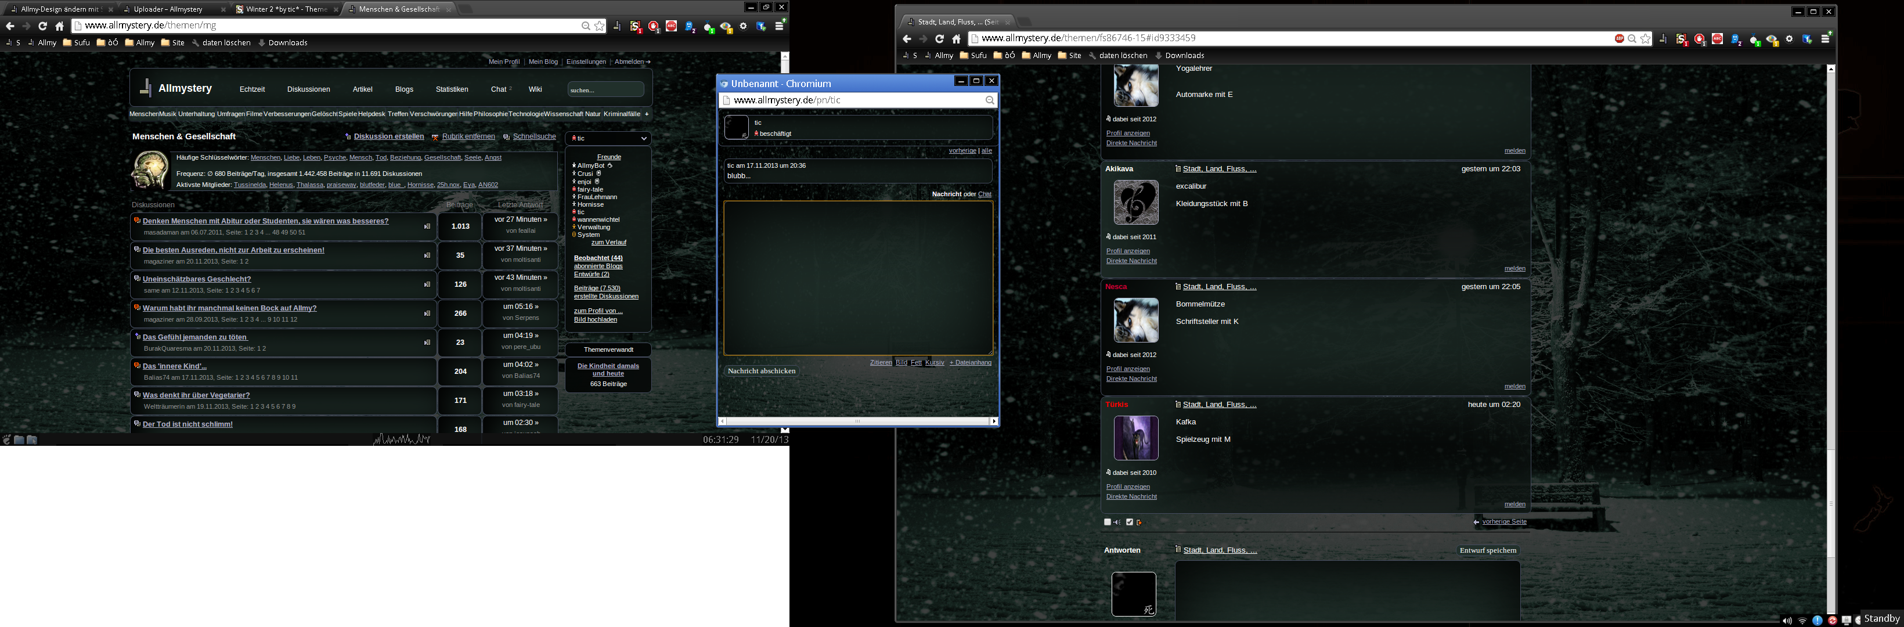1904x627 pixels.
Task: Open settings gear extension in left browser toolbar
Action: pyautogui.click(x=744, y=26)
